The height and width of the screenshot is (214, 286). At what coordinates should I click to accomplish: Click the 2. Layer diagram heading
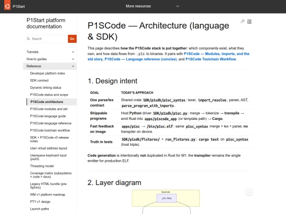114,182
